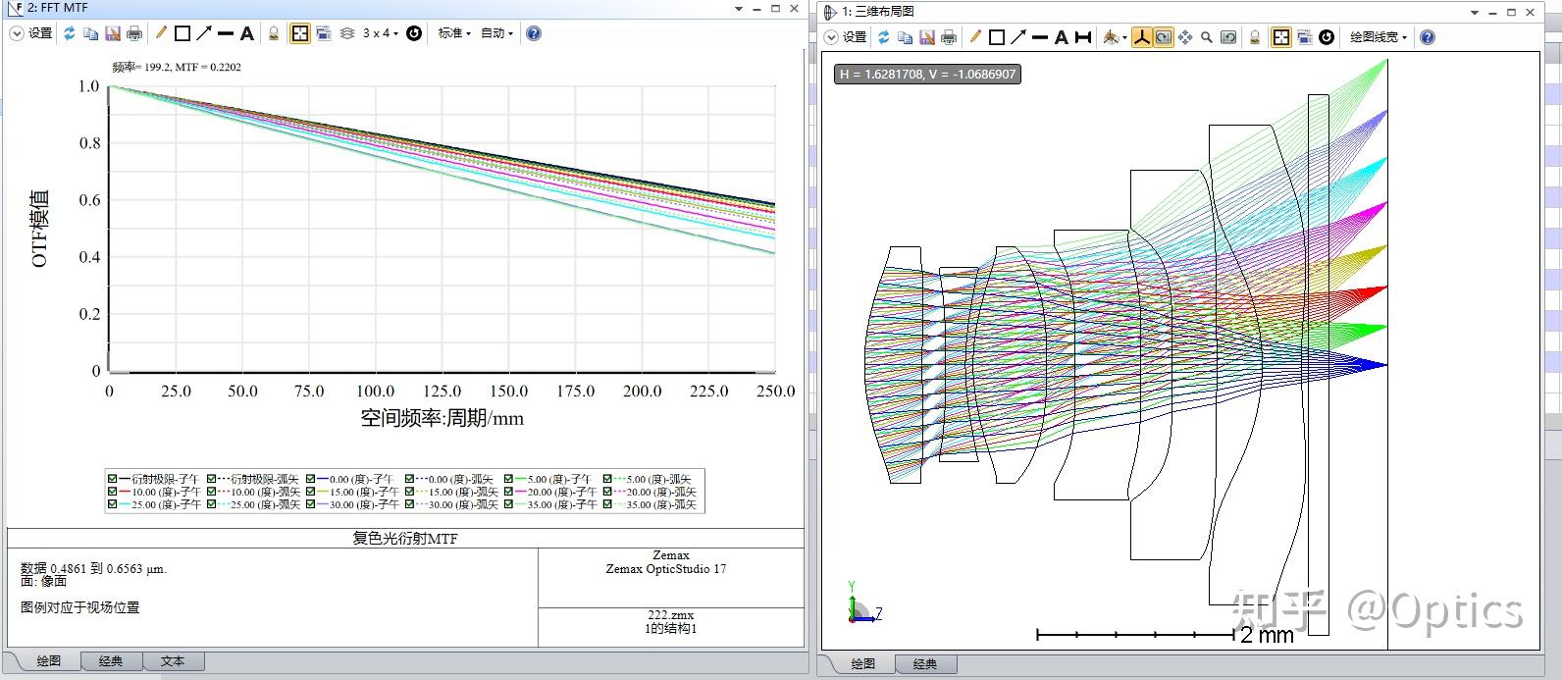Switch to the 经典 tab in 3D layout window
The image size is (1562, 680).
click(924, 664)
